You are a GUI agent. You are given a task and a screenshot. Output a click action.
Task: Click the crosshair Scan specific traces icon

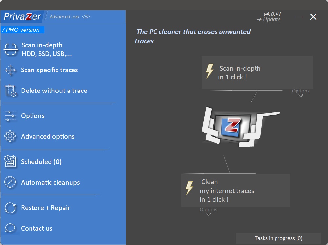coord(10,70)
